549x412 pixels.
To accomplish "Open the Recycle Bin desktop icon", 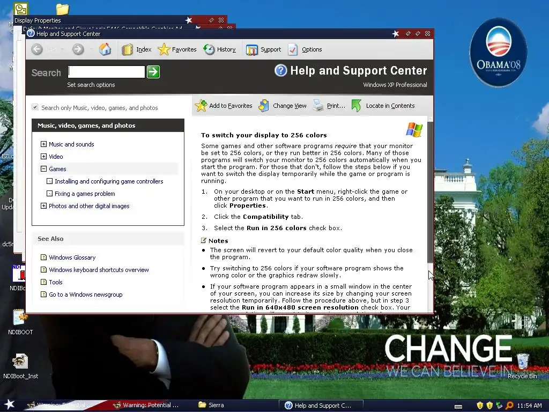I will [522, 361].
